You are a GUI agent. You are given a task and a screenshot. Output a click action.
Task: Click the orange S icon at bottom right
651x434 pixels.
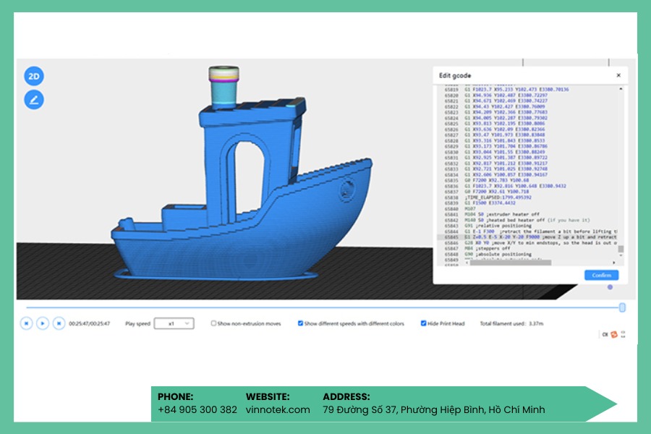(614, 334)
